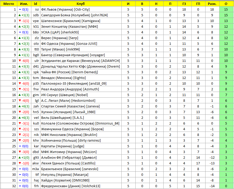Click the change cell '-4(0)' of А.С. Легал

[x=24, y=101]
